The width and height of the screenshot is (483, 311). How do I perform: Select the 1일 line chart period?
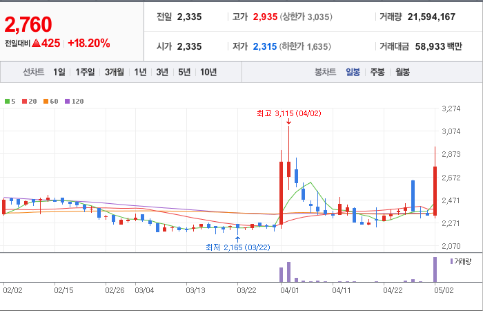click(x=59, y=72)
